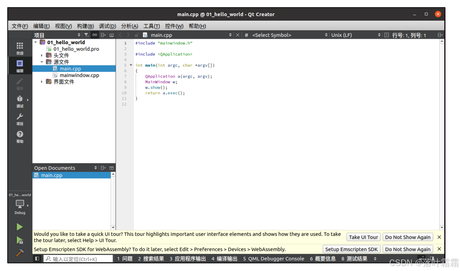
Task: Open the main.cpp document dropdown
Action: (188, 35)
